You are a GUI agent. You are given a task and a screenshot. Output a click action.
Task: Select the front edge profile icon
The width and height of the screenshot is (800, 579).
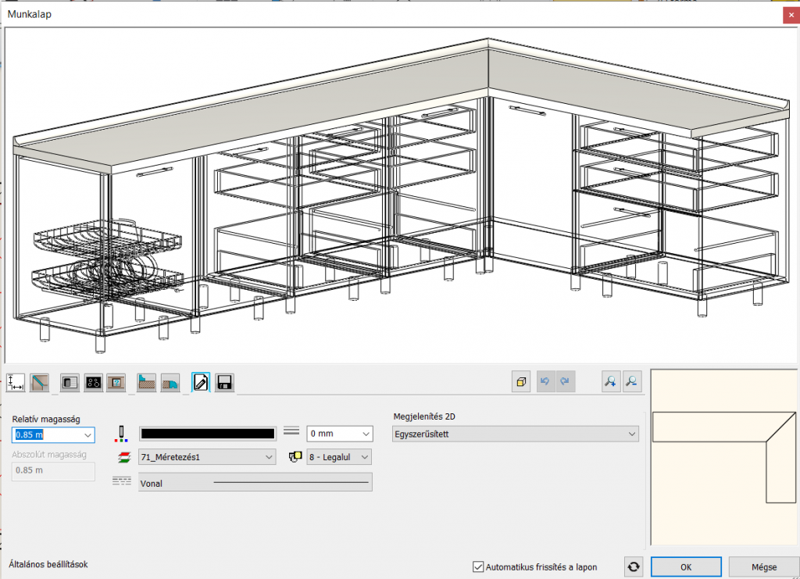[170, 382]
